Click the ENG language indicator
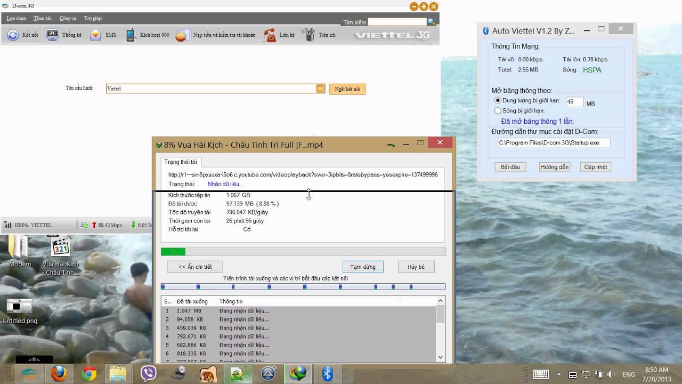Viewport: 682px width, 384px height. coord(629,374)
